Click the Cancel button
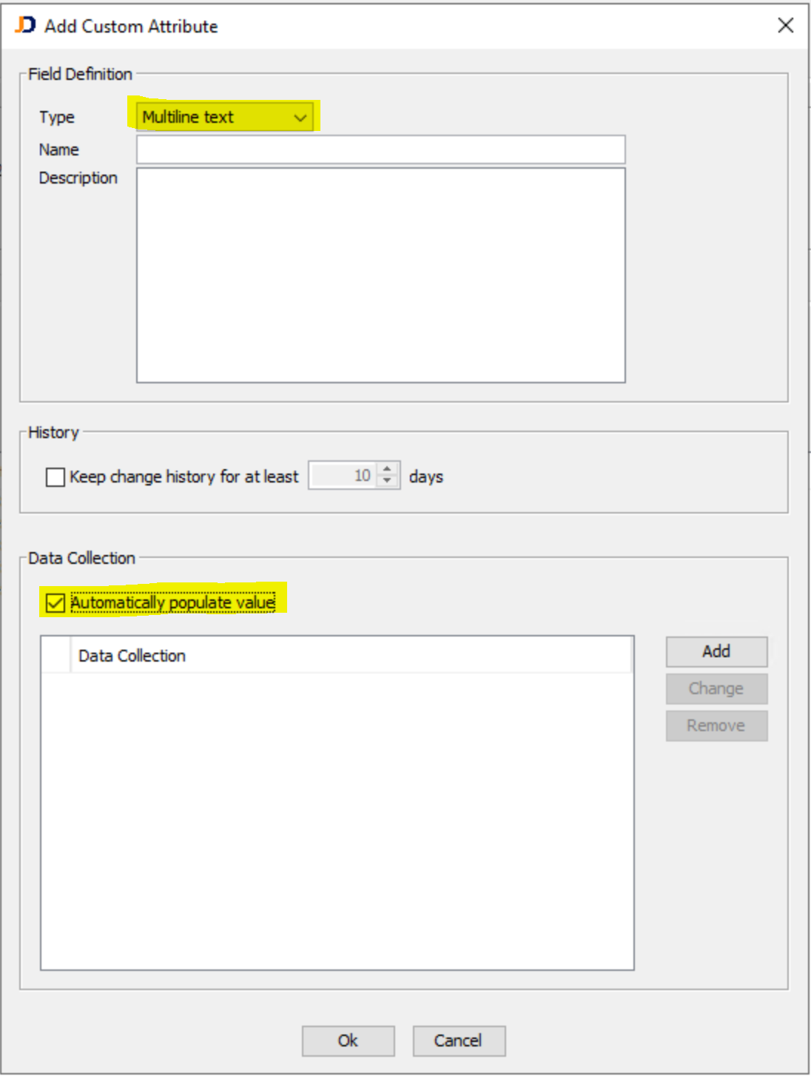Viewport: 811px width, 1076px height. [x=459, y=1040]
